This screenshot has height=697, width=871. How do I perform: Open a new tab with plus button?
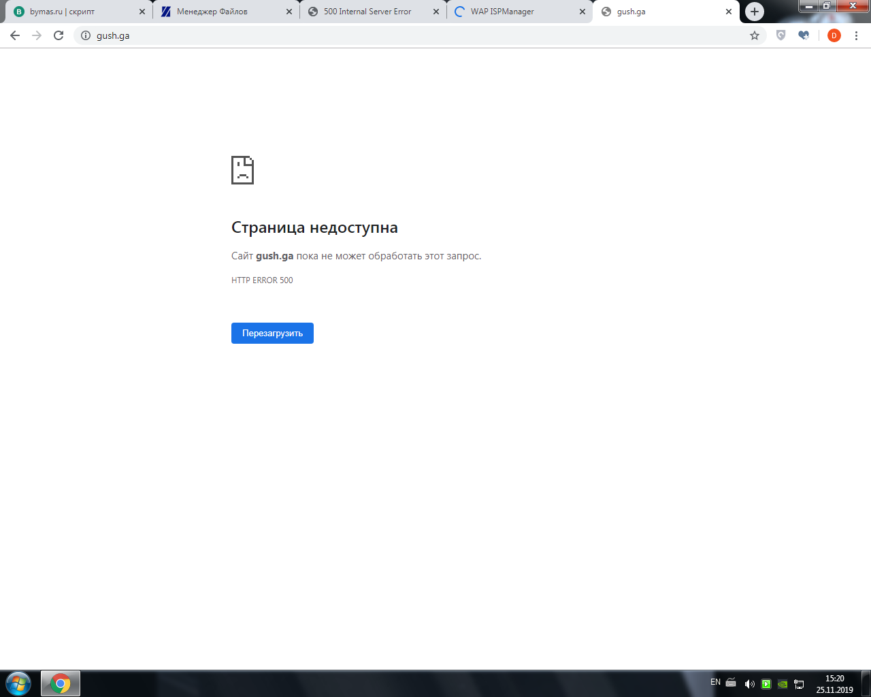[x=754, y=12]
